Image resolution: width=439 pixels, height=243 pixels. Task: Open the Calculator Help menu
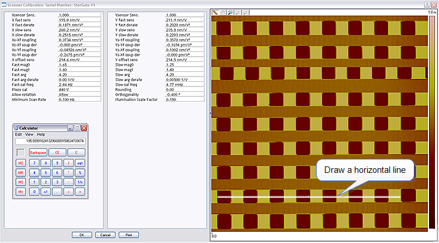[x=41, y=134]
